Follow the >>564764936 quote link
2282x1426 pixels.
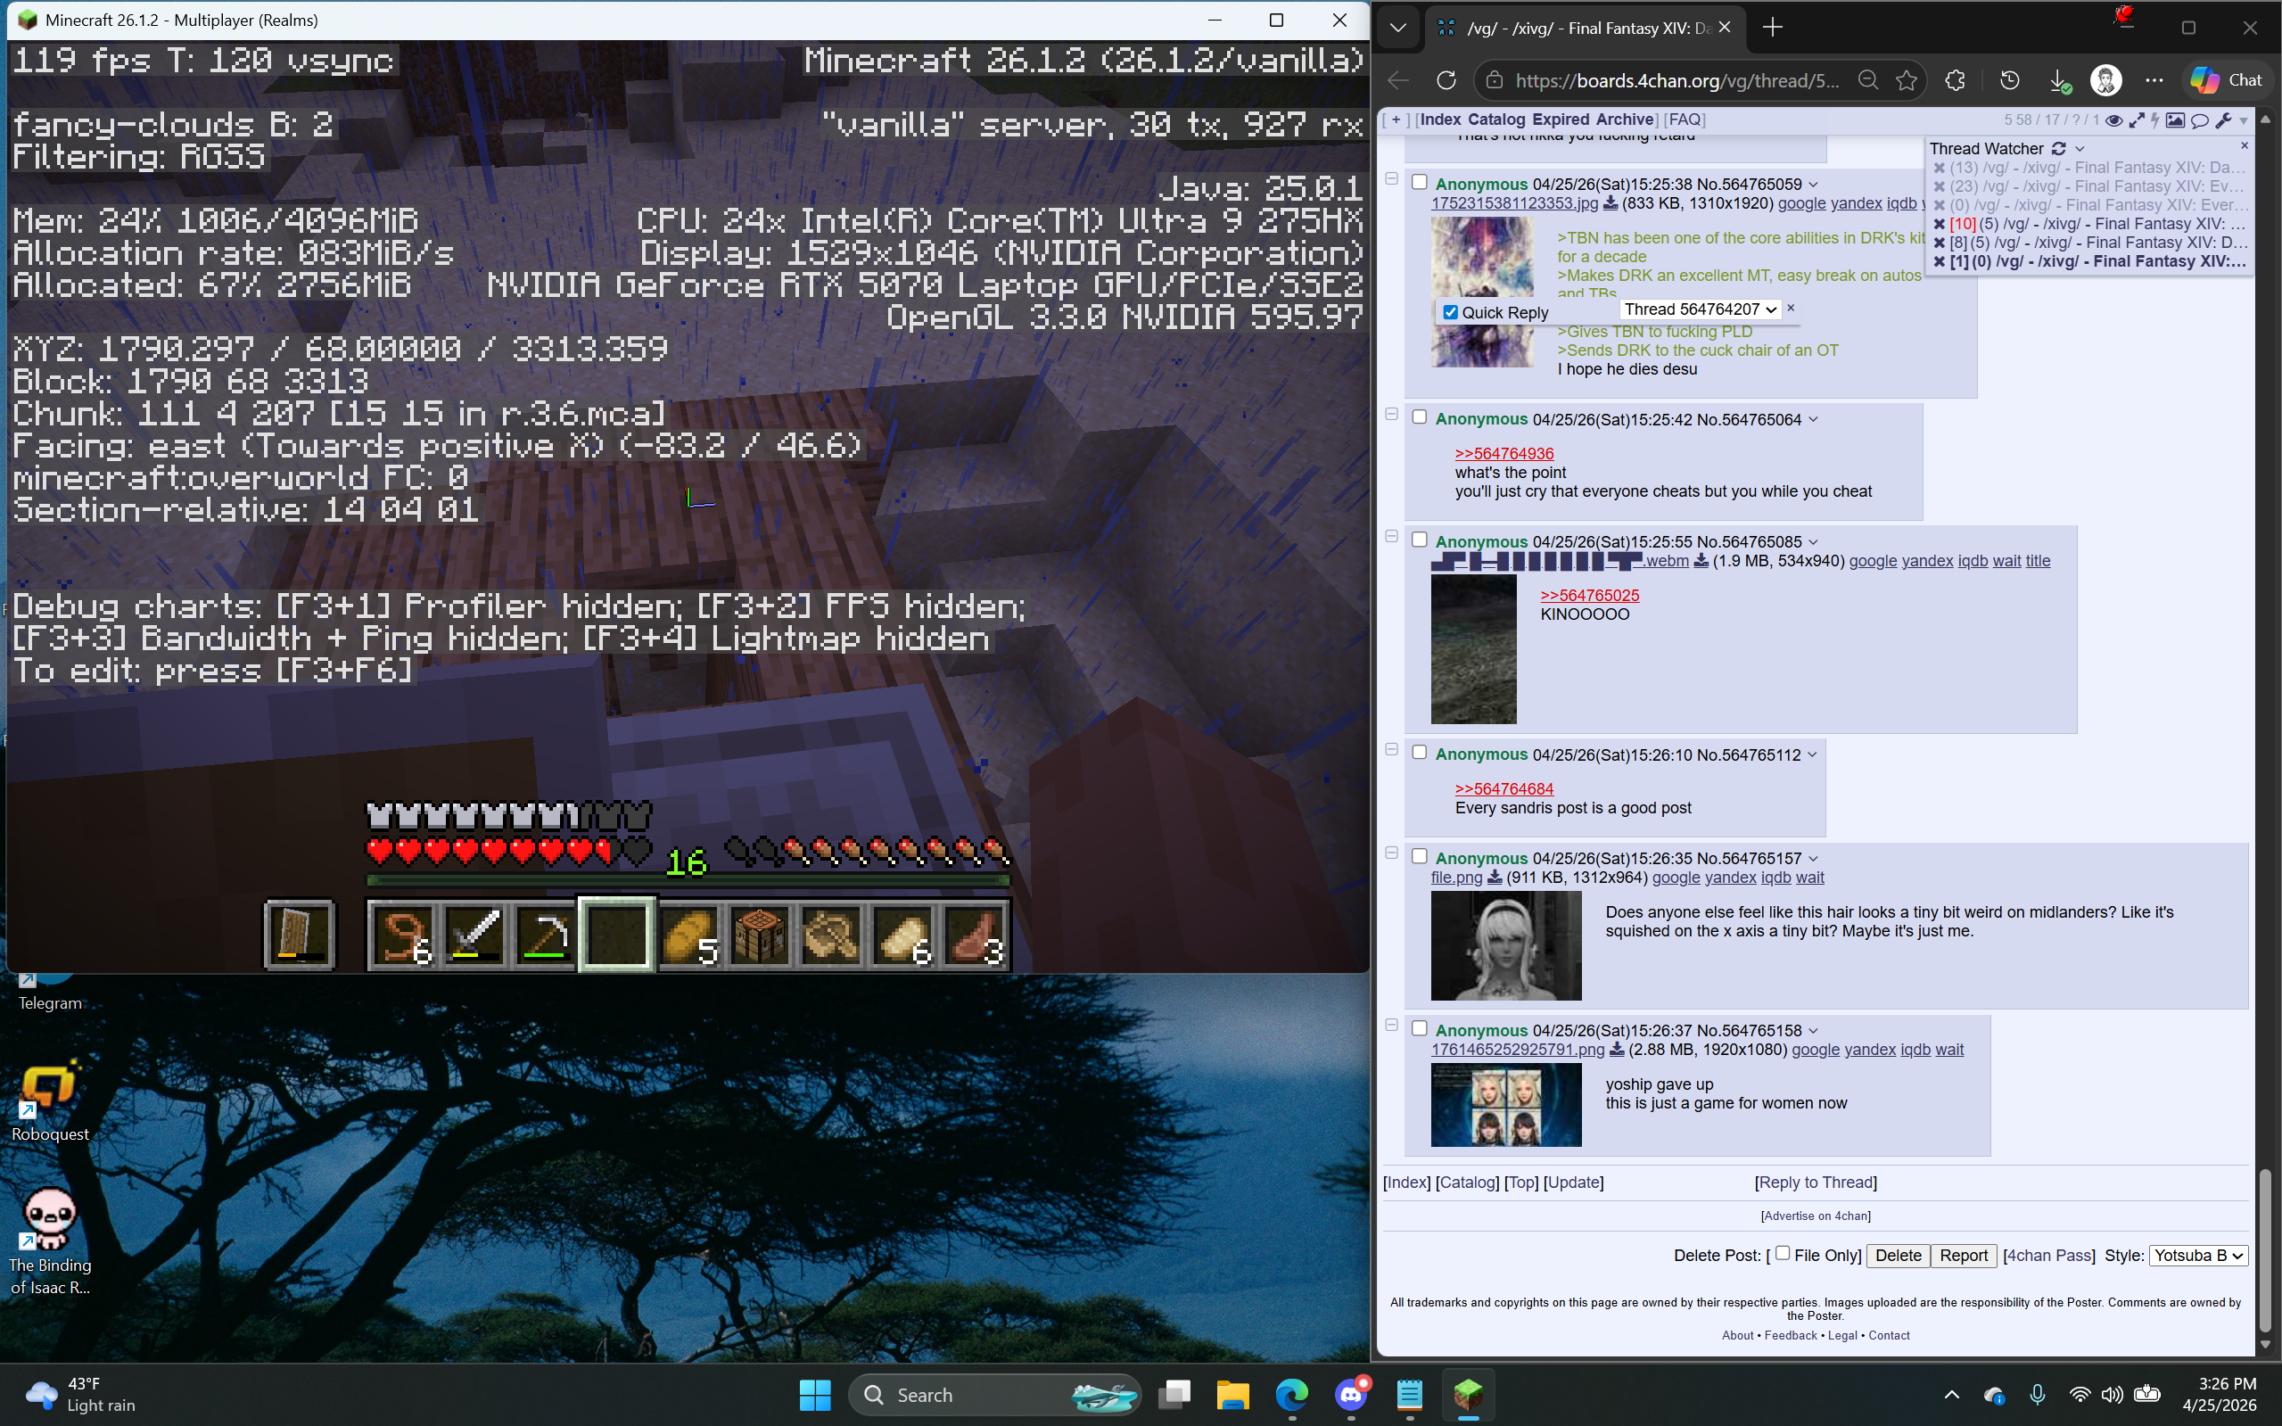coord(1504,454)
